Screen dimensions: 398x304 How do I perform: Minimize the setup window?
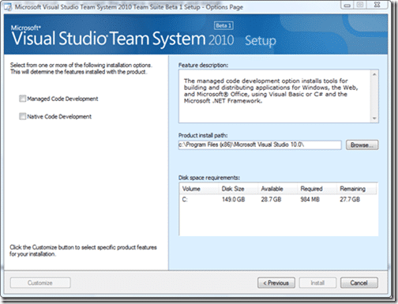tap(347, 5)
